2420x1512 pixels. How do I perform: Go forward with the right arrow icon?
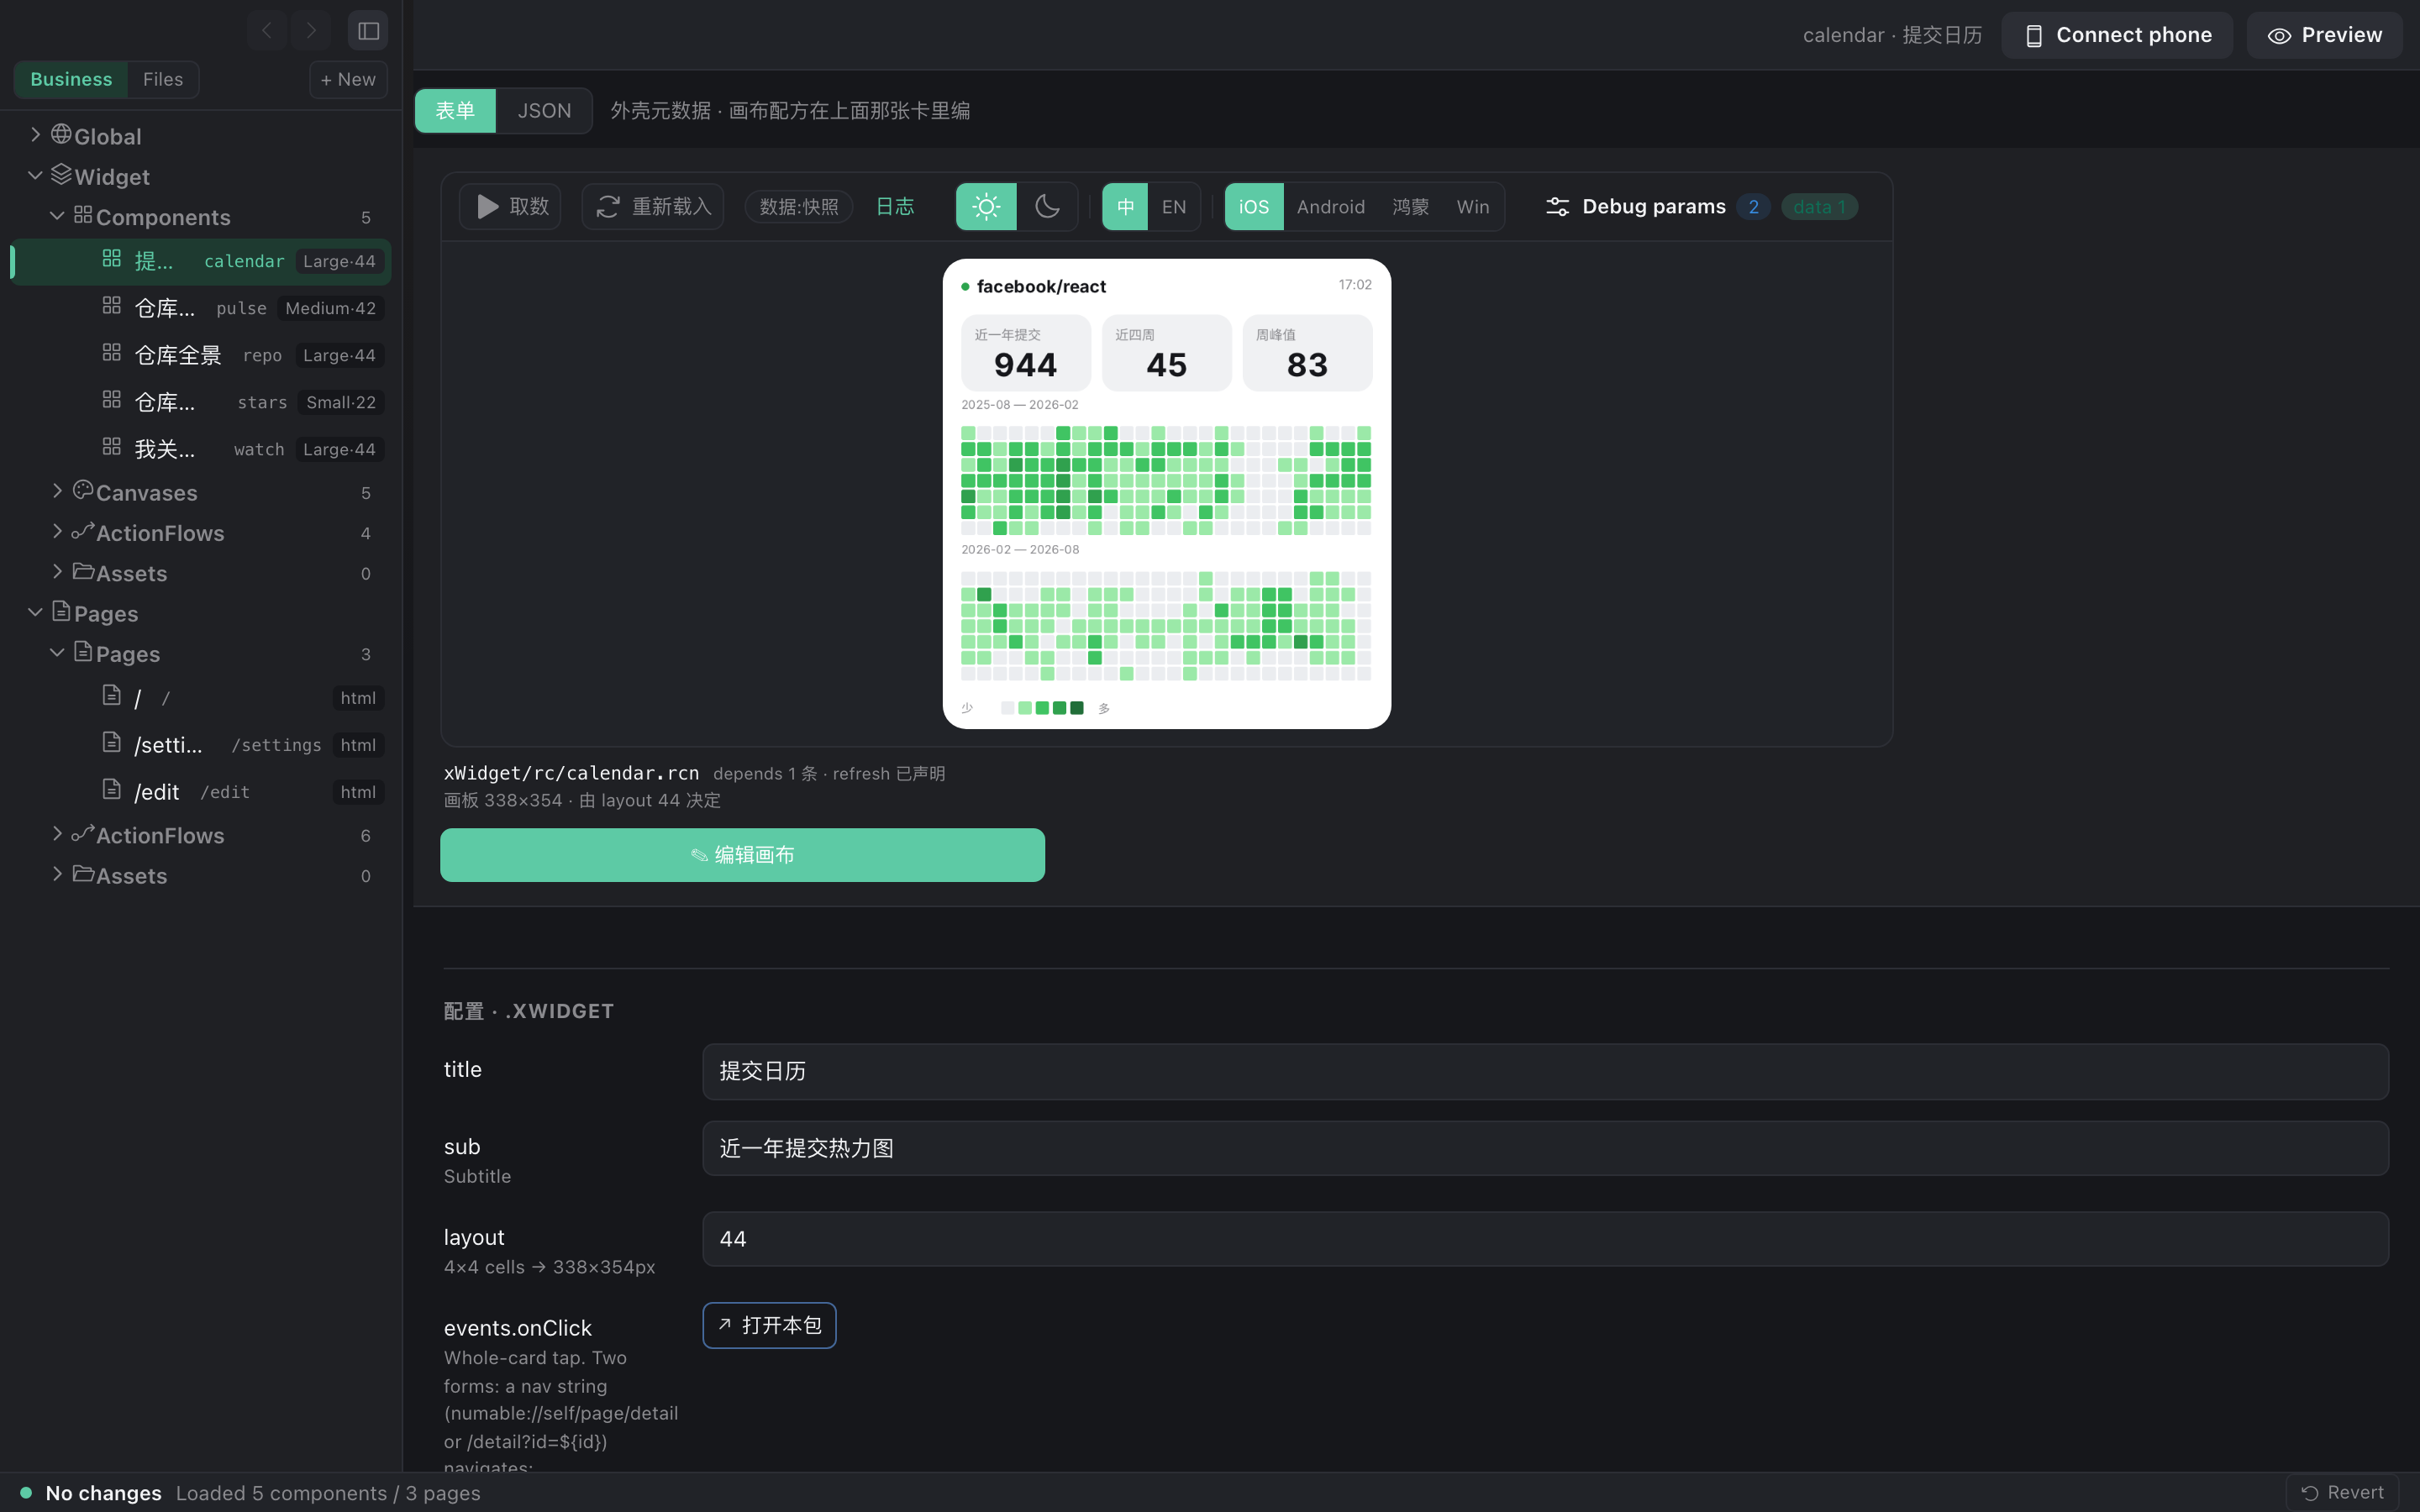click(x=311, y=31)
